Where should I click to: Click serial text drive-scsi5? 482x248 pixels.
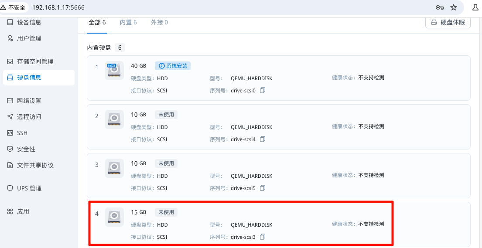click(243, 188)
